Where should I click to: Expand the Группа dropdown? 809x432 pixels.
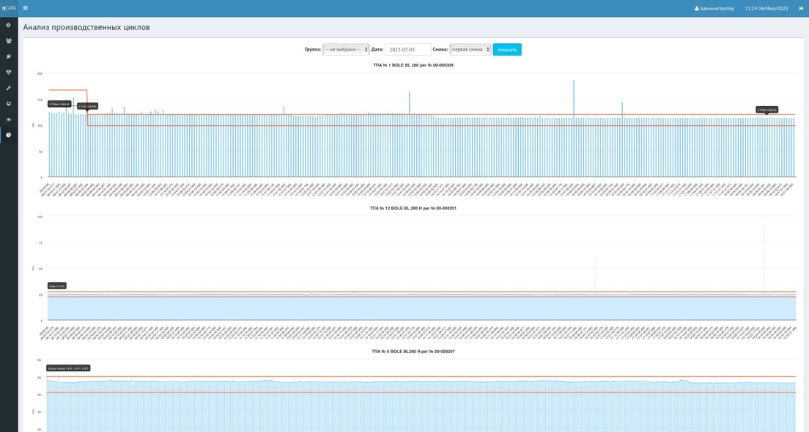[x=346, y=50]
